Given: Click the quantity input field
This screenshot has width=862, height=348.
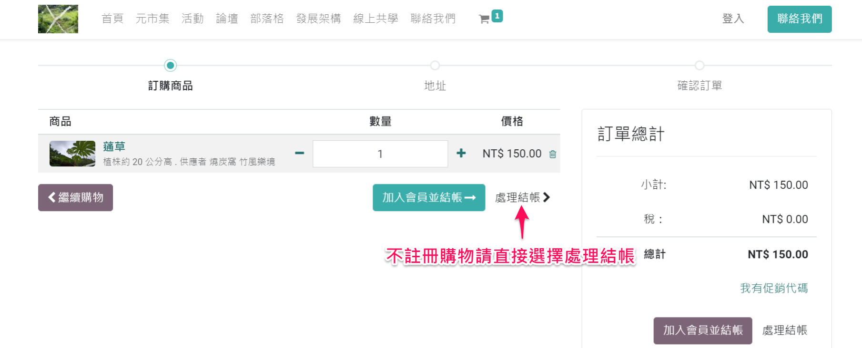Looking at the screenshot, I should coord(380,154).
